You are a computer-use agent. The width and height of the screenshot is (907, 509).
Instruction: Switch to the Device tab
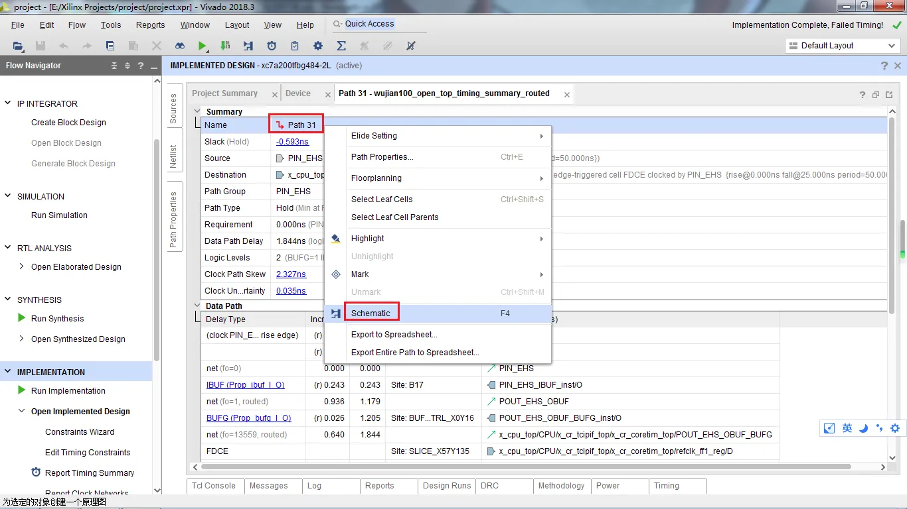coord(298,93)
